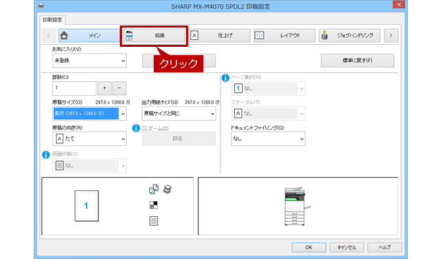Screen dimensions: 441x259
Task: Click the OK button
Action: [x=309, y=247]
